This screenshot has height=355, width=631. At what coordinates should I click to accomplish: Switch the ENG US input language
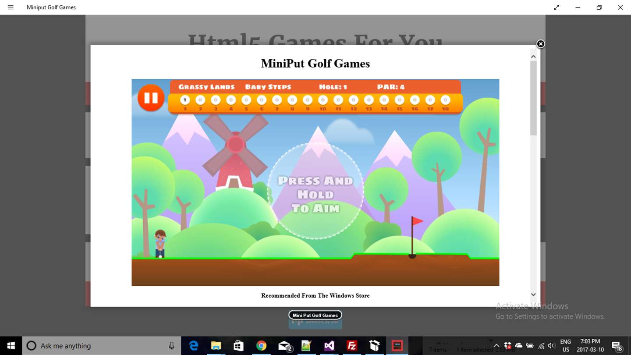(566, 346)
